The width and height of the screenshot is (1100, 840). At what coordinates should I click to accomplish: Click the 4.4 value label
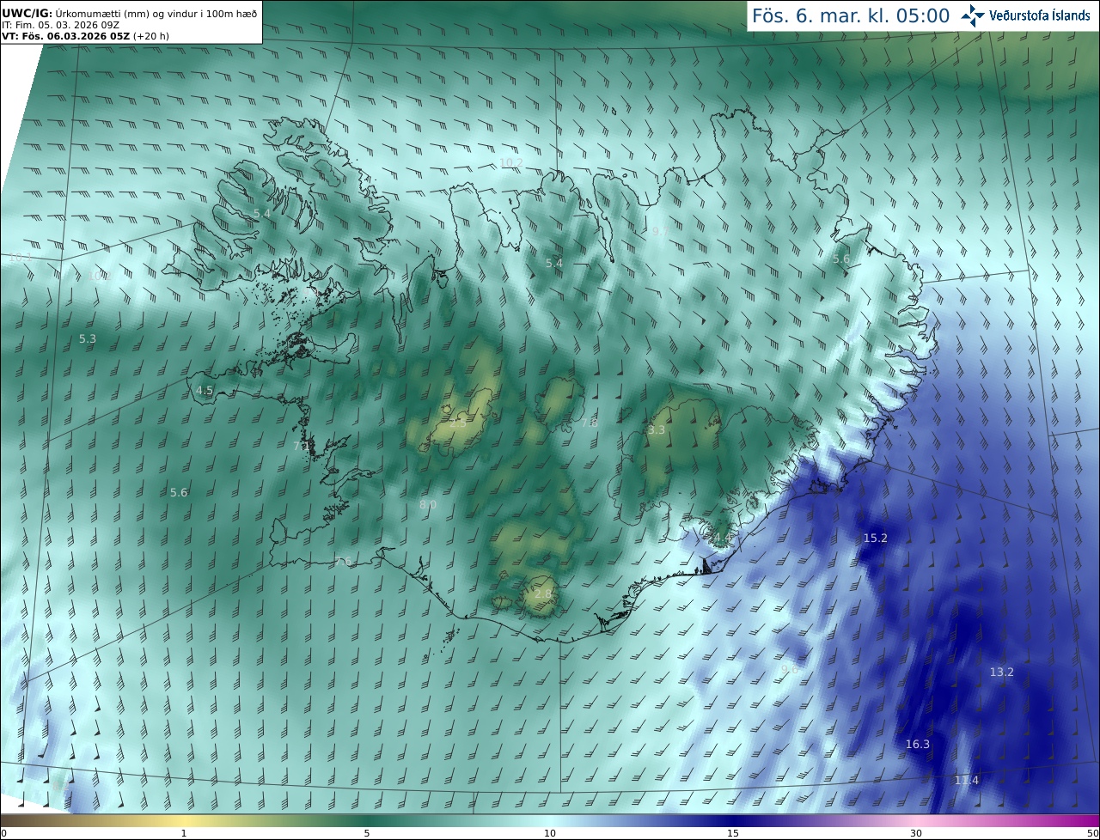tap(722, 538)
